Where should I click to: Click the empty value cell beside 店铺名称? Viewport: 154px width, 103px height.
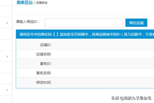103,54
